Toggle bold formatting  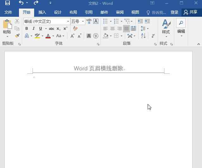click(x=27, y=29)
